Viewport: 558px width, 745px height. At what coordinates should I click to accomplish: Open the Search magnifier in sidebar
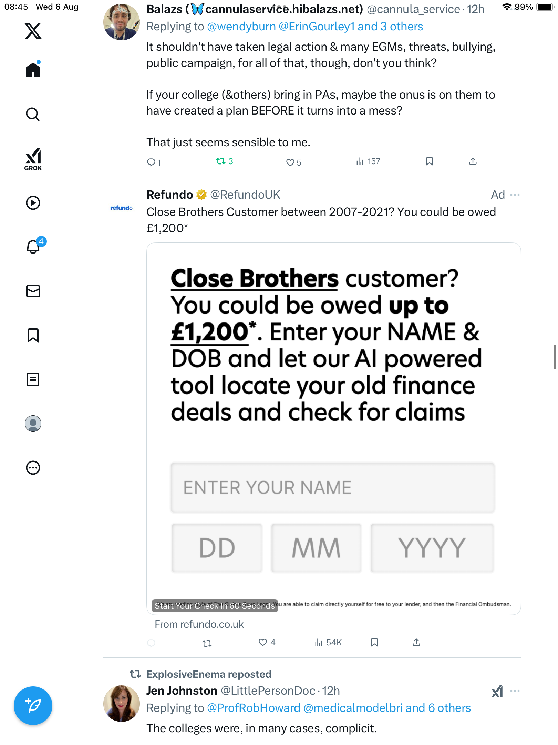tap(33, 114)
